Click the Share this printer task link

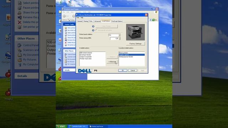[71, 38]
